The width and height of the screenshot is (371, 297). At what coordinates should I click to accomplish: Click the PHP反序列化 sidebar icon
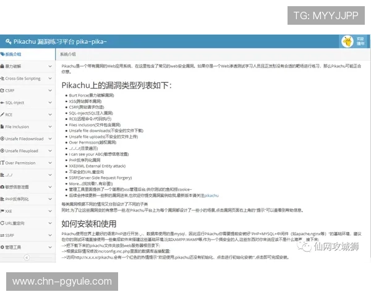[x=2, y=199]
